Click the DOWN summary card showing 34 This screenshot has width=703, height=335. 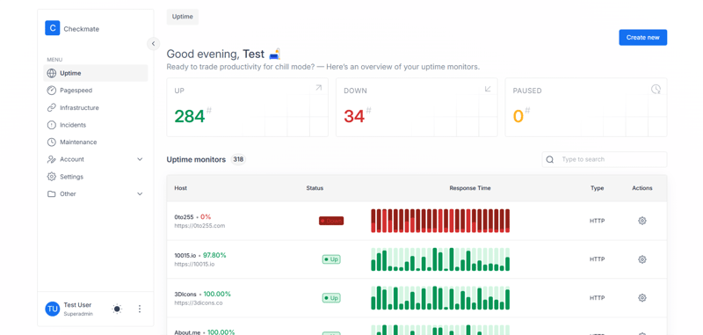[x=417, y=107]
